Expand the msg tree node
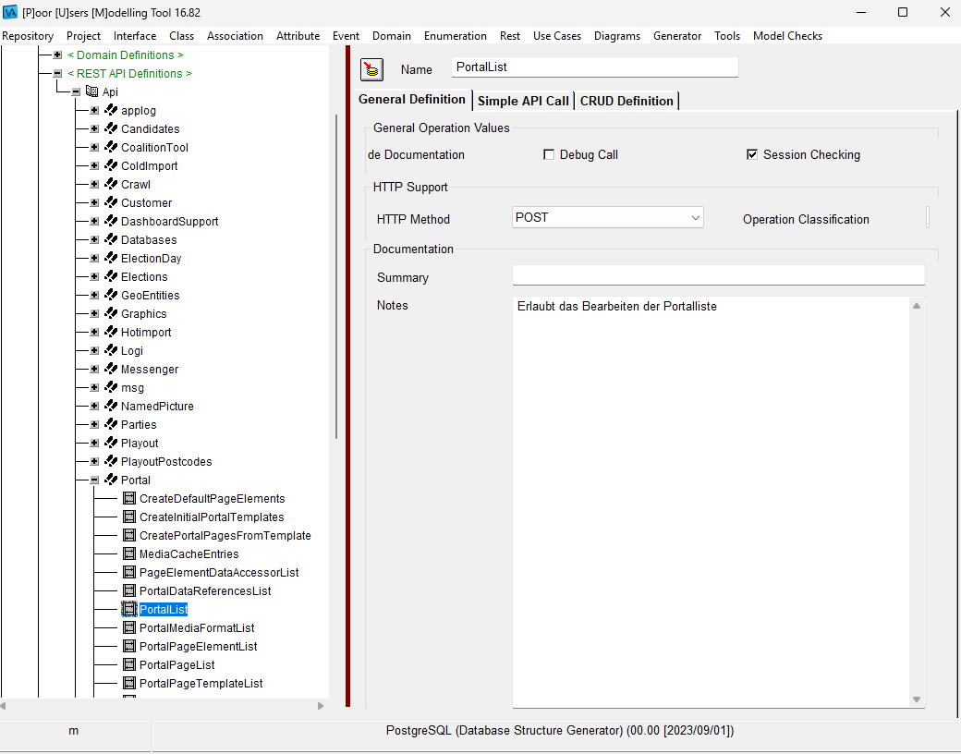The height and width of the screenshot is (754, 961). pyautogui.click(x=94, y=387)
